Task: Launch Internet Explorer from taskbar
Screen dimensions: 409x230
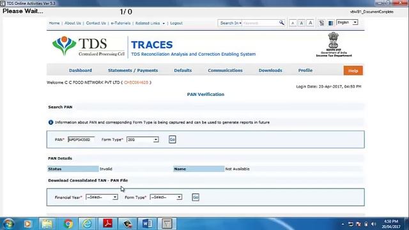Action: click(87, 224)
